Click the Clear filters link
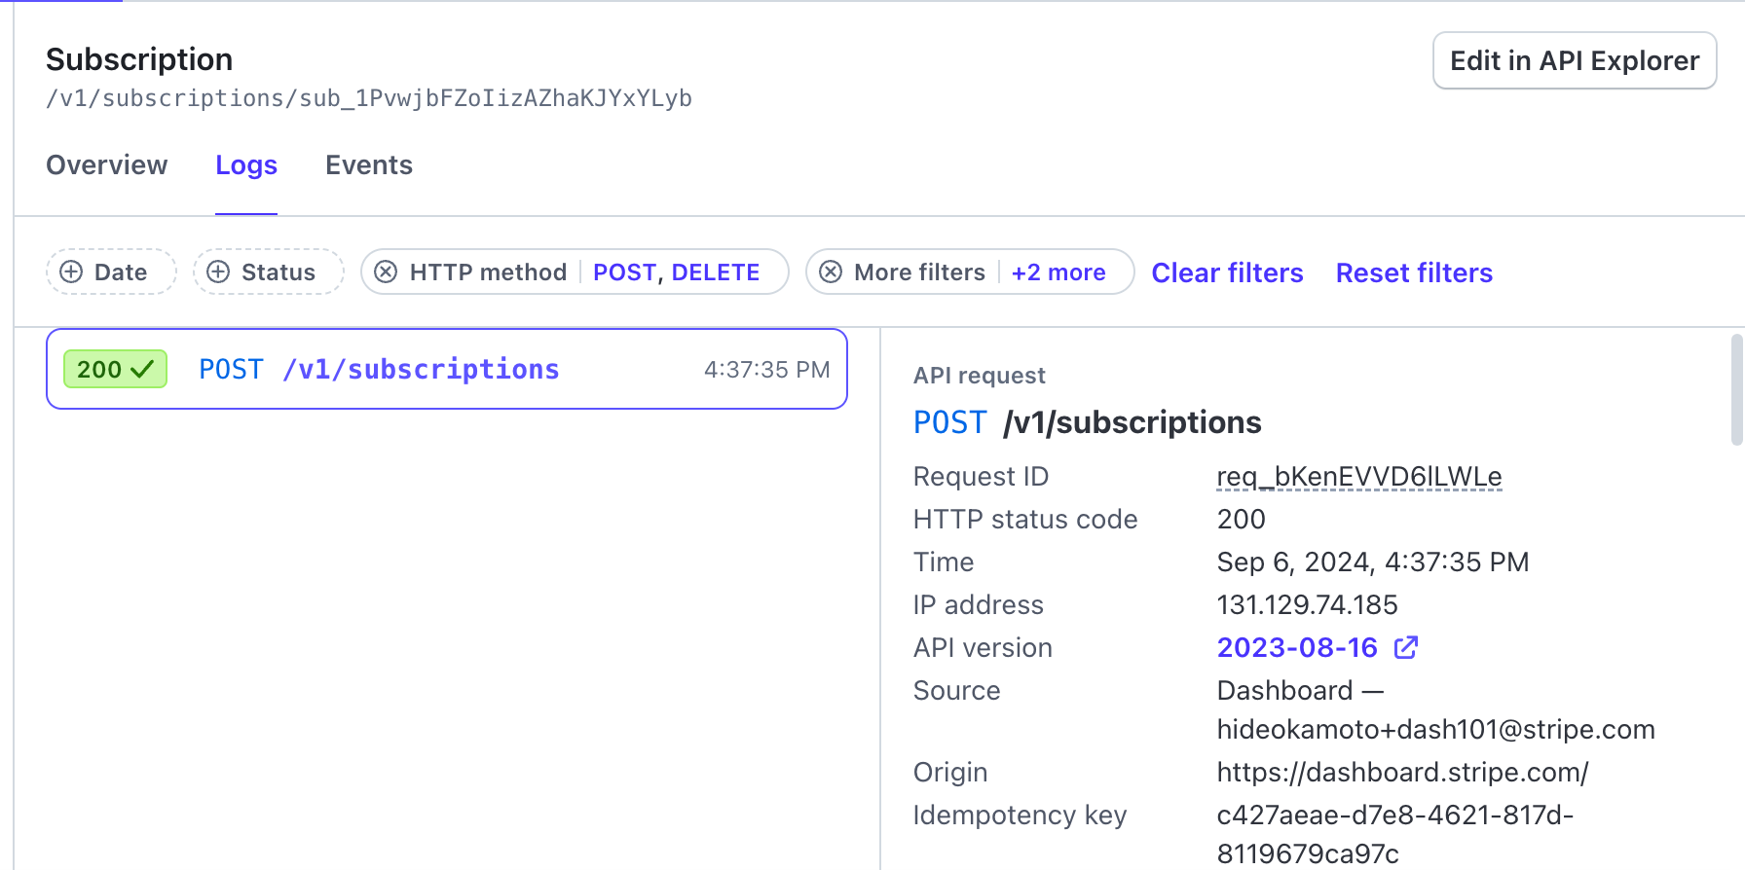Viewport: 1745px width, 870px height. 1227,272
